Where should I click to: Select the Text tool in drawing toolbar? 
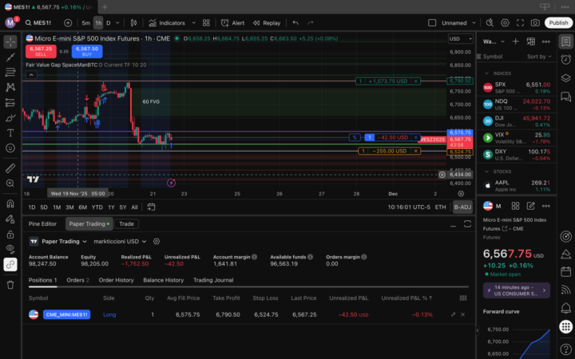tap(10, 132)
